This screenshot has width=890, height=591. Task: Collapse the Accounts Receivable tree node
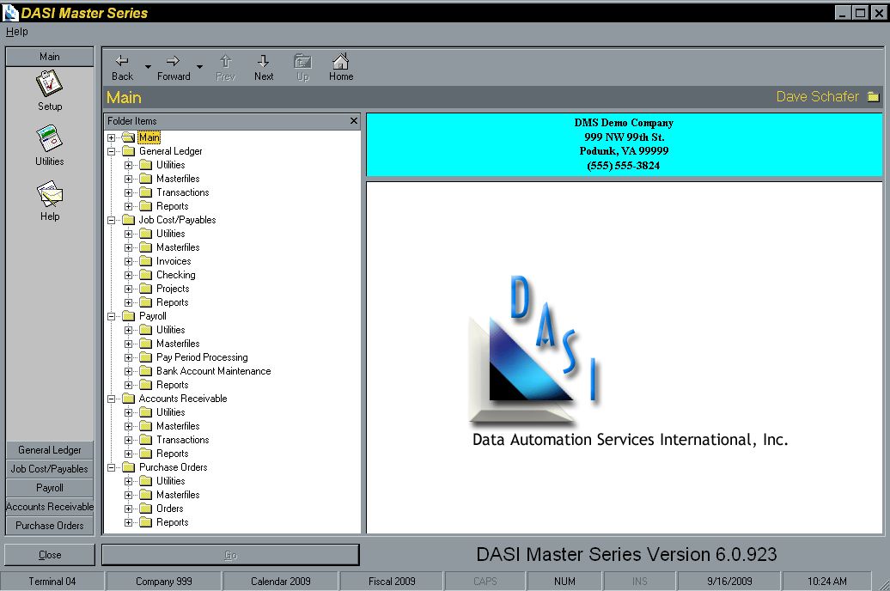pyautogui.click(x=112, y=399)
